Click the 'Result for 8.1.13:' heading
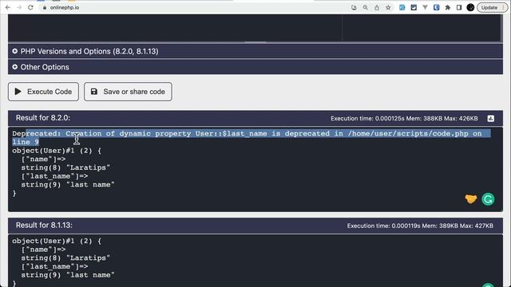 tap(44, 225)
